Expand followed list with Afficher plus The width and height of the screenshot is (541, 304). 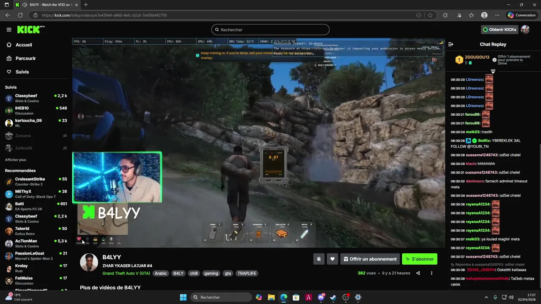(16, 160)
